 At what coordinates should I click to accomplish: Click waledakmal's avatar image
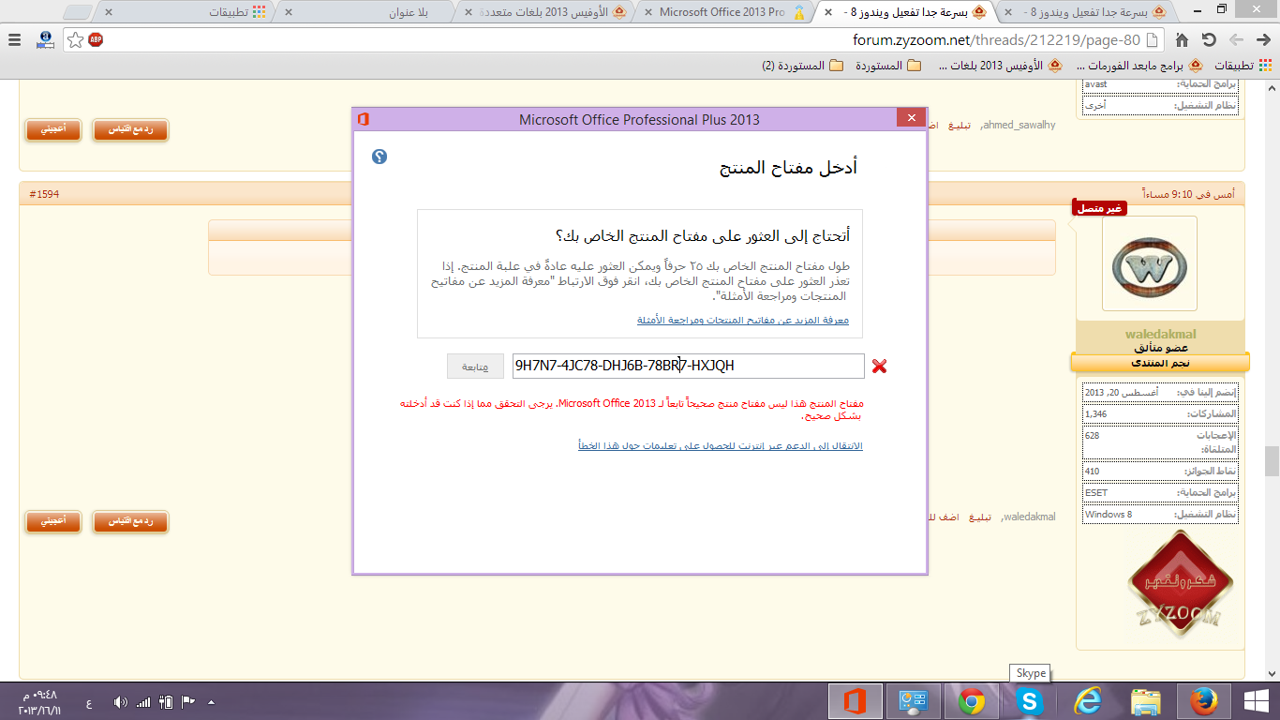tap(1150, 263)
